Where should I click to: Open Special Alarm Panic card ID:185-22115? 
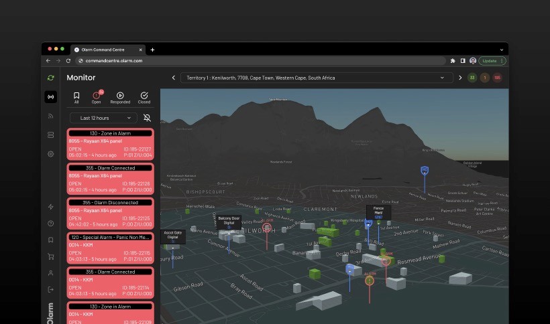coord(110,248)
